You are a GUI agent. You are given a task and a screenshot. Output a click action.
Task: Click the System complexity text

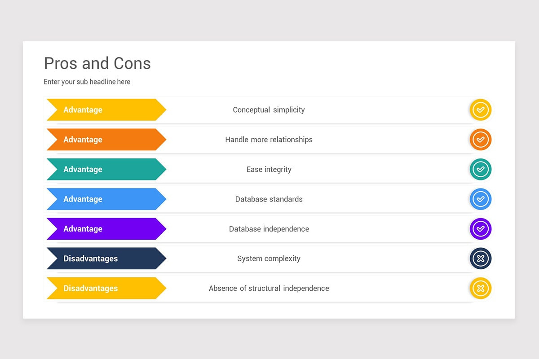(x=269, y=258)
